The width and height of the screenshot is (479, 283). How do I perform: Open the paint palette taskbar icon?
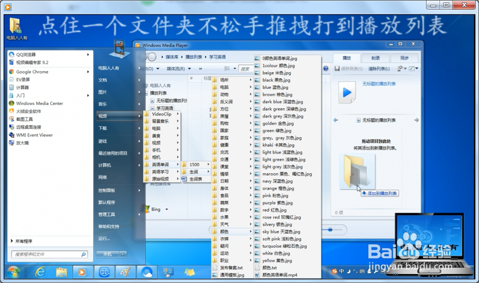click(x=126, y=272)
